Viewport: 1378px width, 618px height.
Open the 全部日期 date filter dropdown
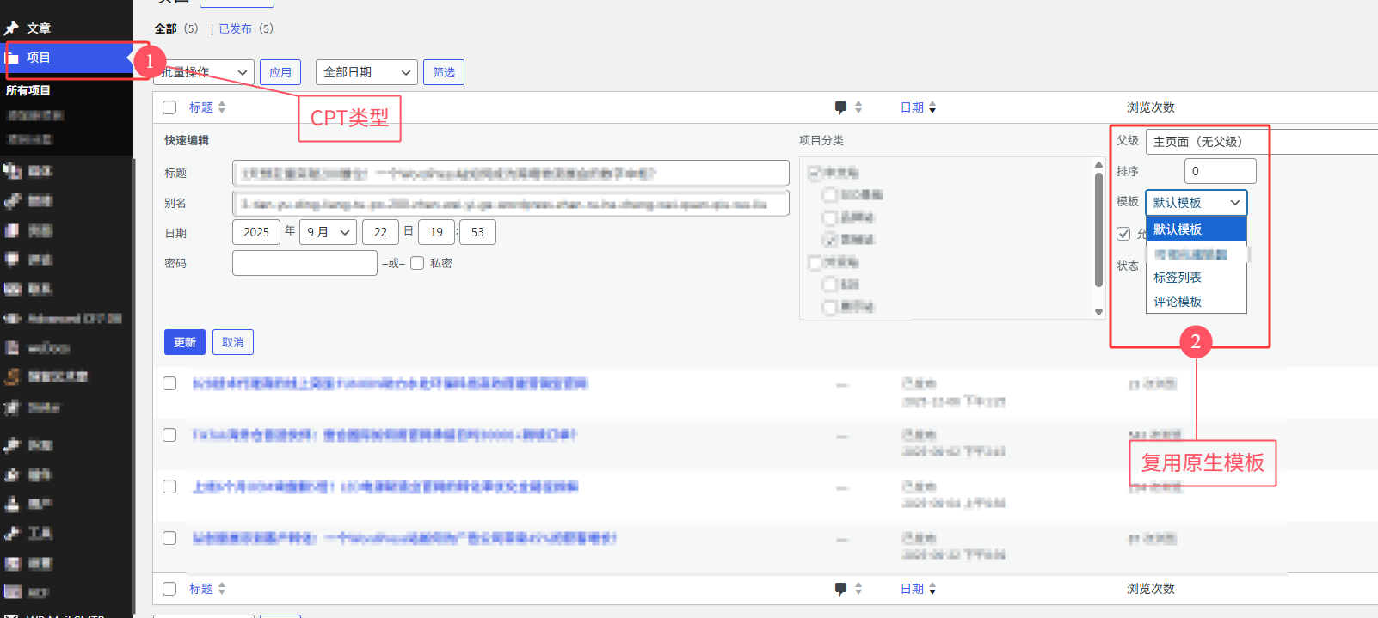point(366,72)
